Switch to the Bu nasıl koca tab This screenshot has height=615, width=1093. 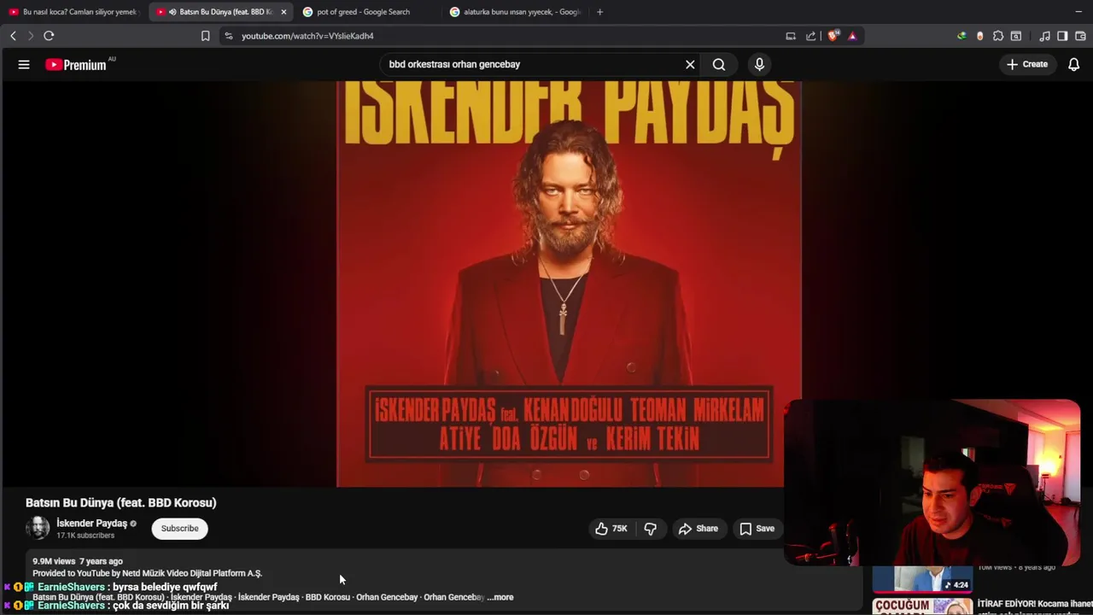[74, 12]
